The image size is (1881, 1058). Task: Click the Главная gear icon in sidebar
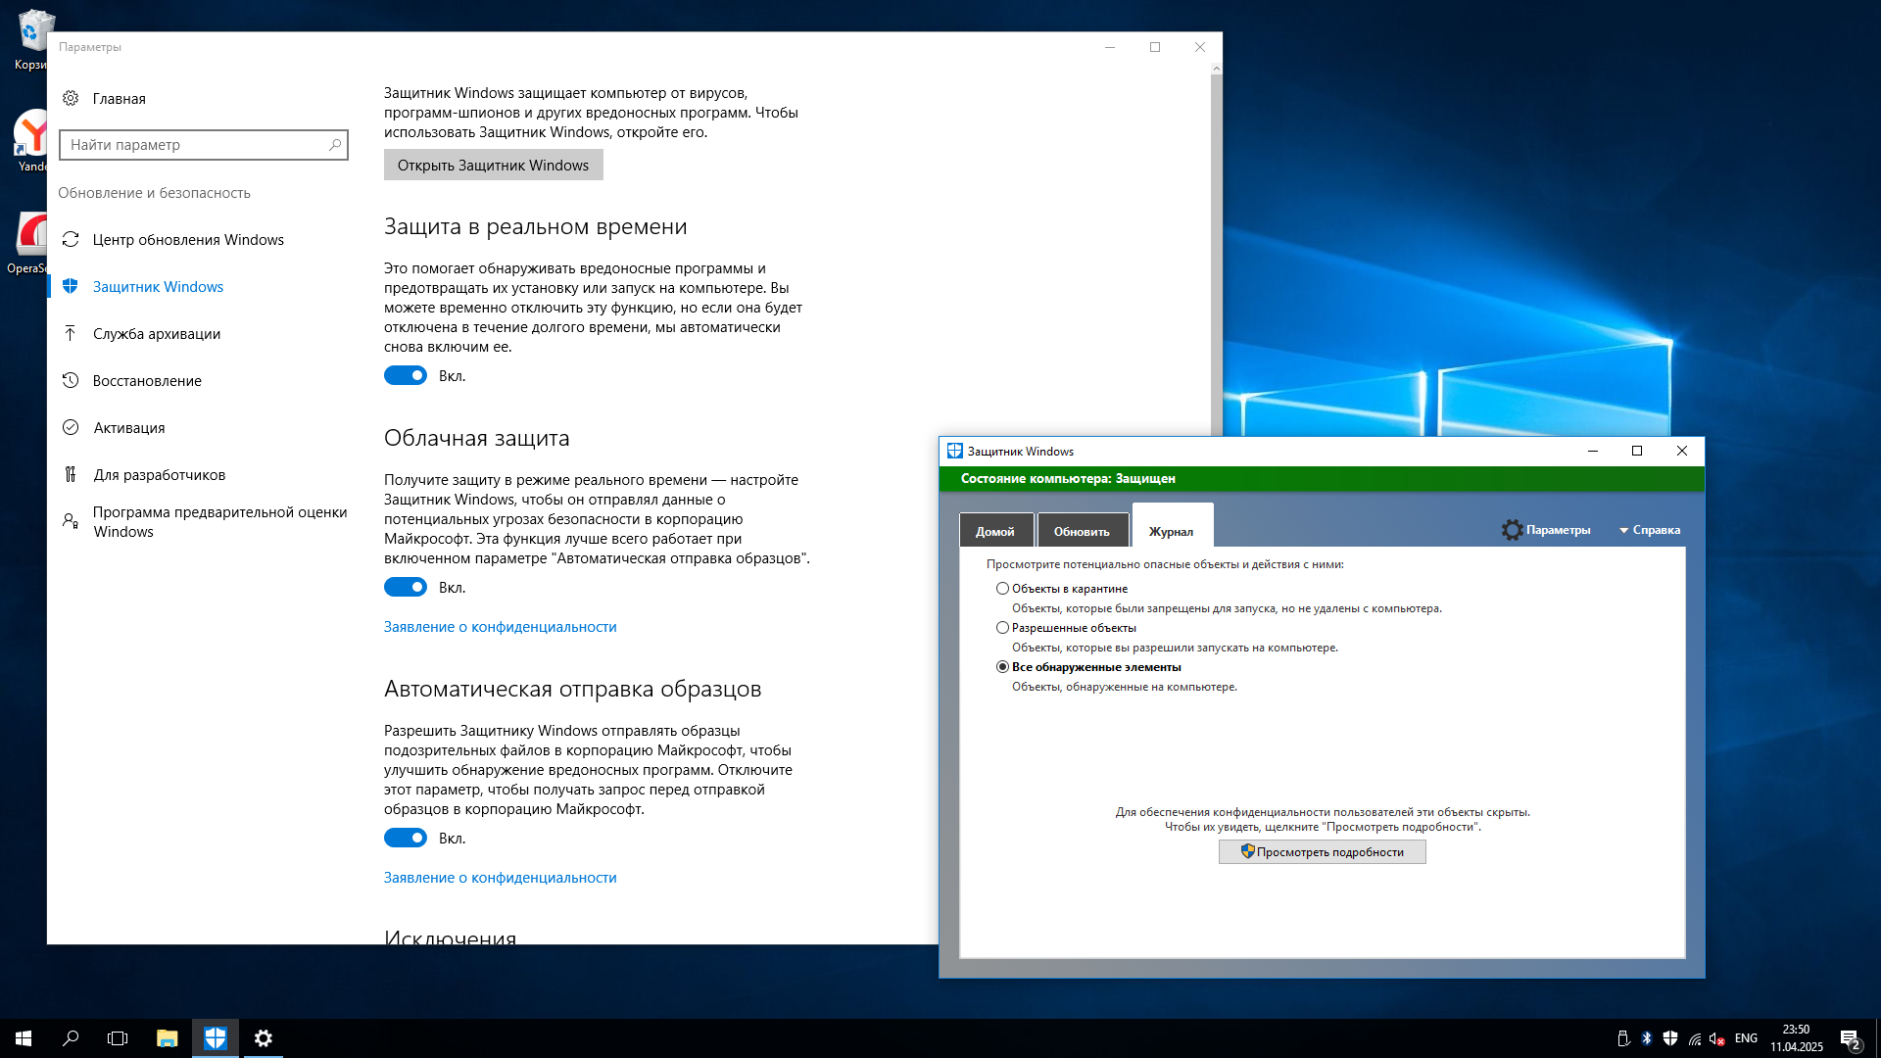71,98
